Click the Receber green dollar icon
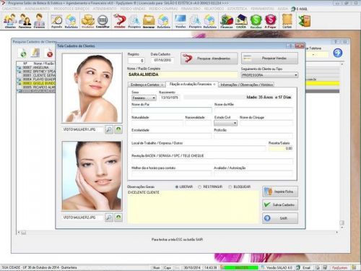 click(256, 21)
